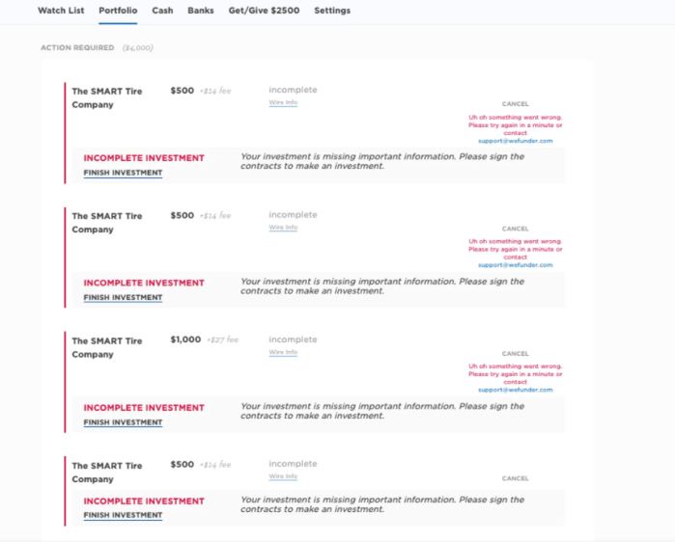Viewport: 675px width, 542px height.
Task: Cancel the last $500 investment without error message
Action: point(516,478)
